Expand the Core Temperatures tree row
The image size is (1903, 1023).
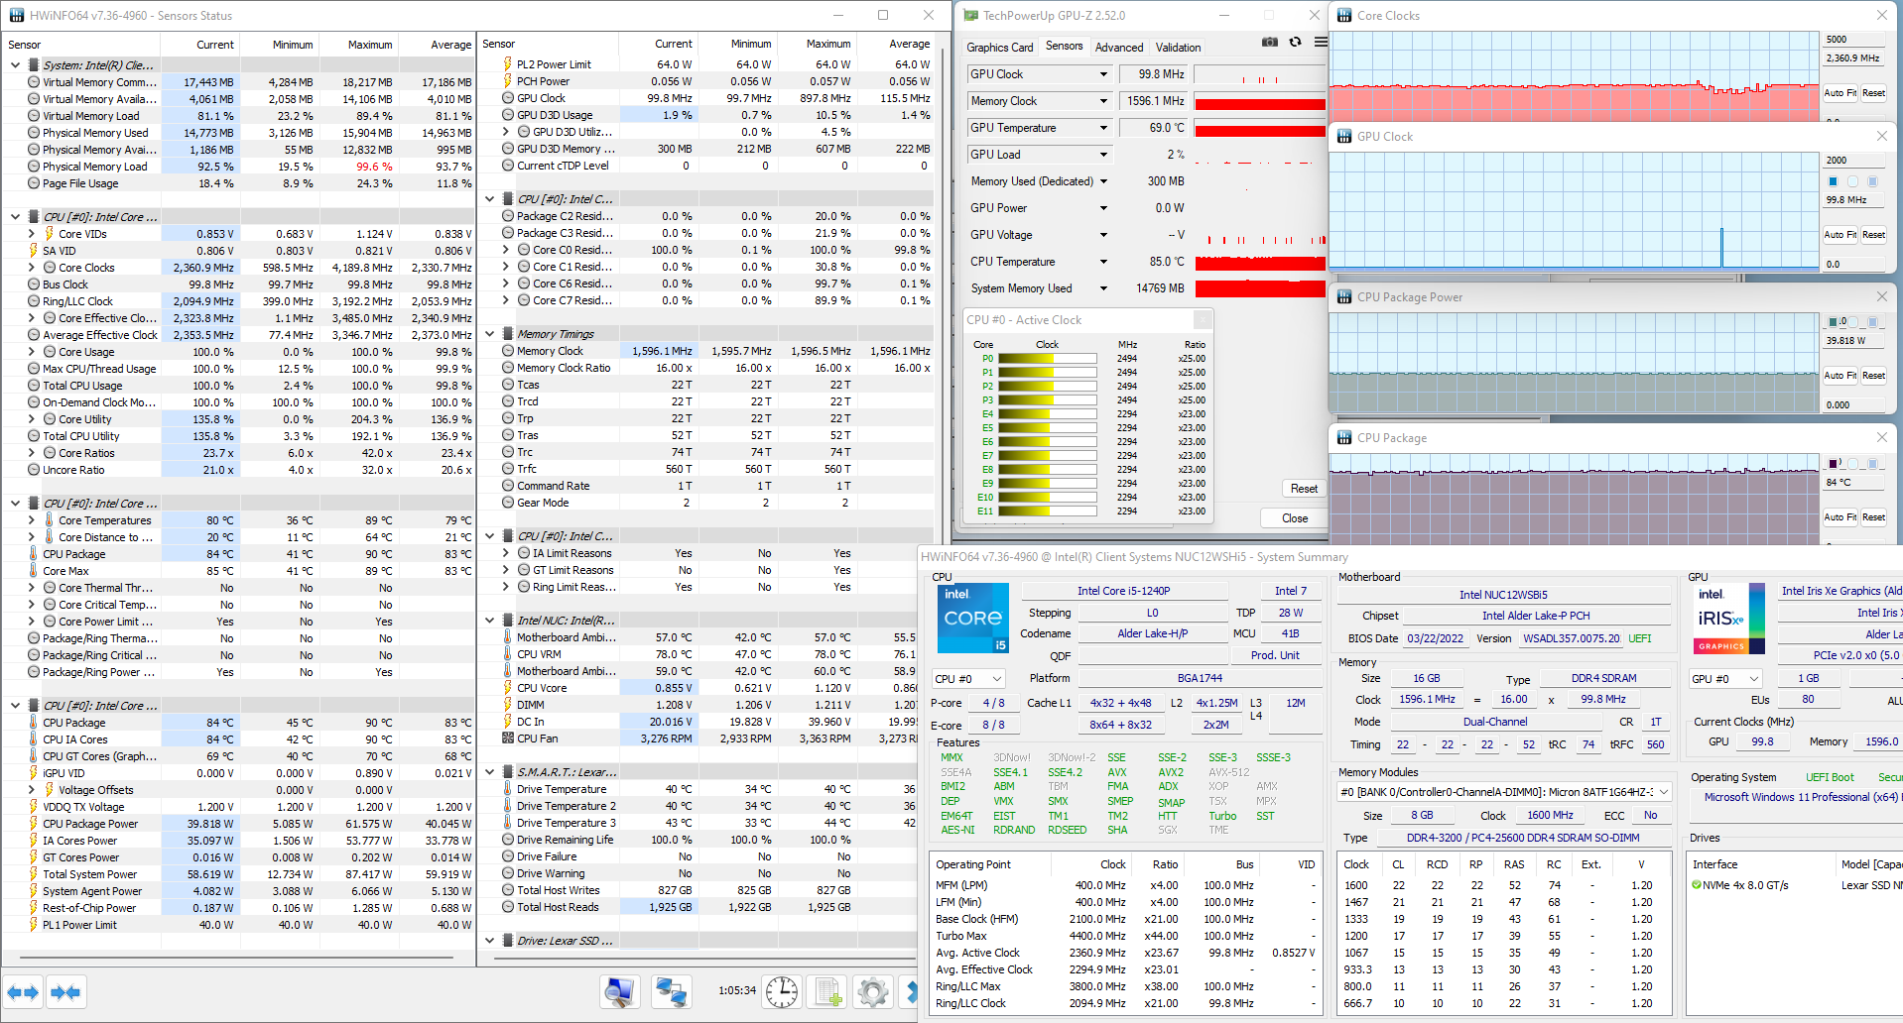click(31, 520)
